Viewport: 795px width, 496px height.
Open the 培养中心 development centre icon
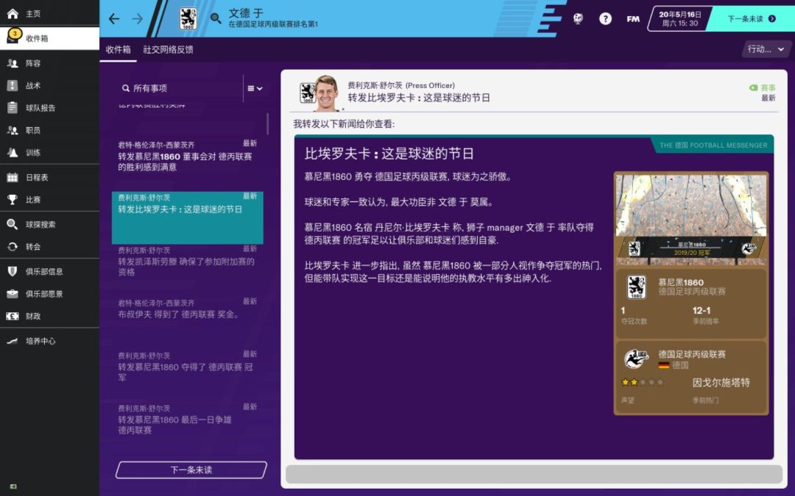tap(13, 341)
